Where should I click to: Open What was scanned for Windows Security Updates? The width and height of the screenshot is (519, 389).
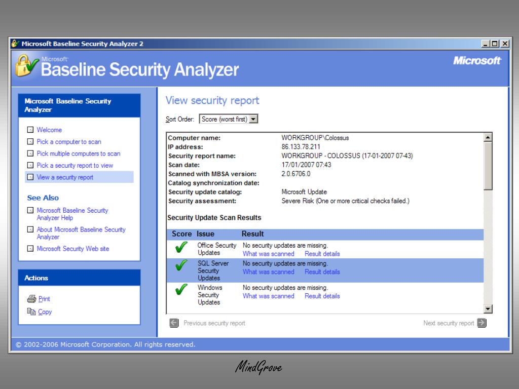point(269,296)
